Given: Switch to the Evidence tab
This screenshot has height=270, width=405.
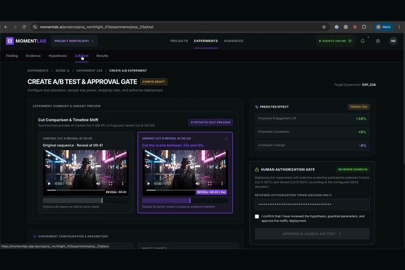Looking at the screenshot, I should coord(33,56).
